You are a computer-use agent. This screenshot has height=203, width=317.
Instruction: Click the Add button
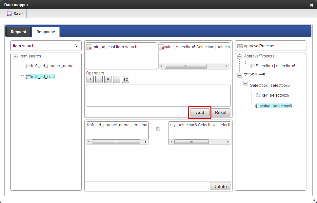point(200,113)
